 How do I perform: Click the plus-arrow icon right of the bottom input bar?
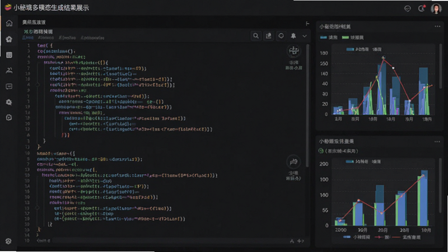(x=301, y=241)
